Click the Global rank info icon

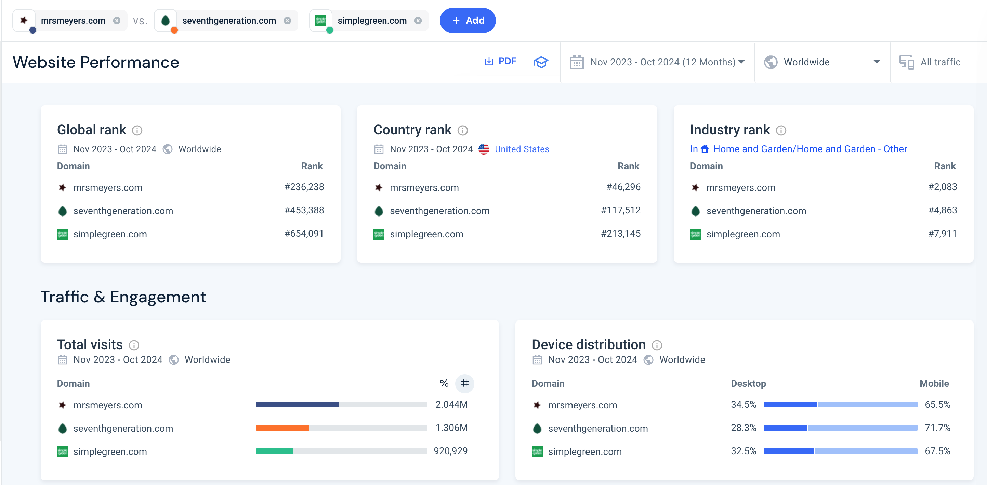(137, 131)
